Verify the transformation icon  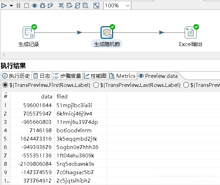[61, 6]
